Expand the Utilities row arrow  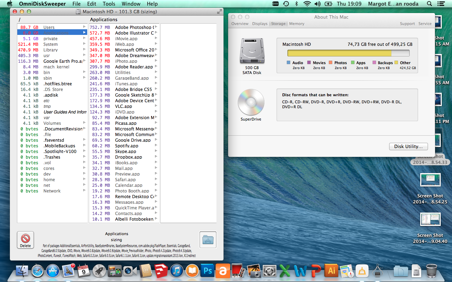(x=156, y=72)
